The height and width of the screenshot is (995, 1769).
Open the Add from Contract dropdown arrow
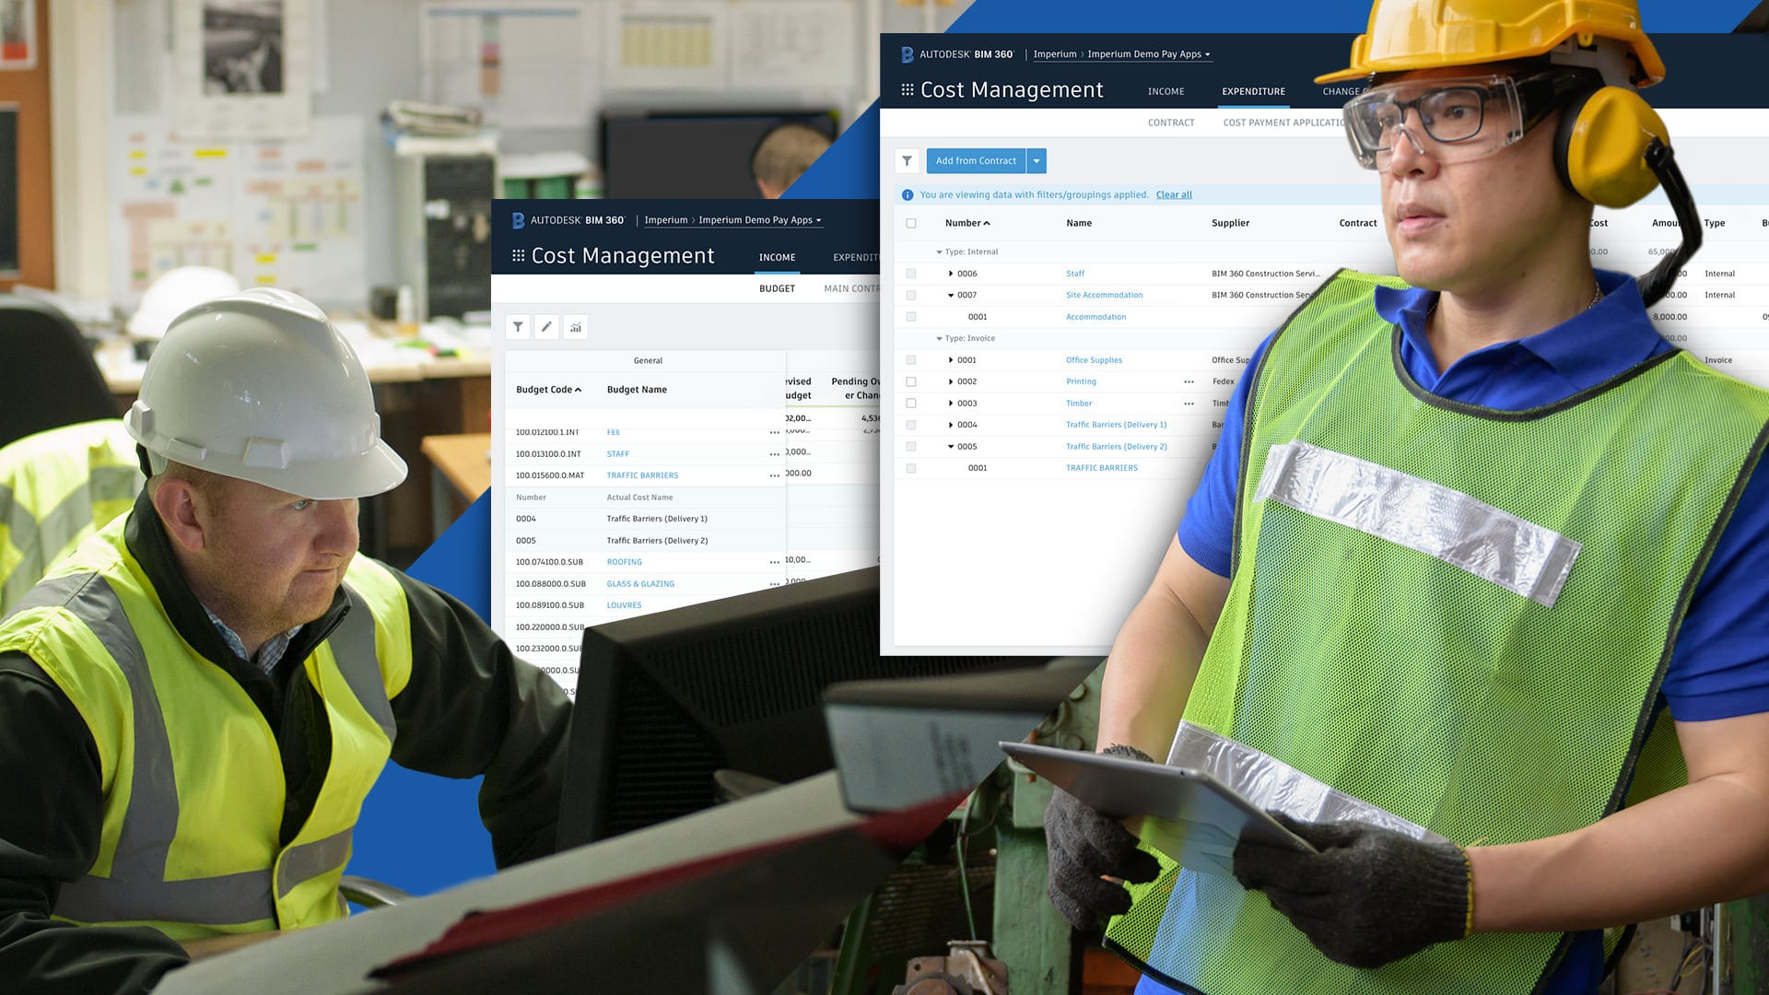pos(1037,161)
